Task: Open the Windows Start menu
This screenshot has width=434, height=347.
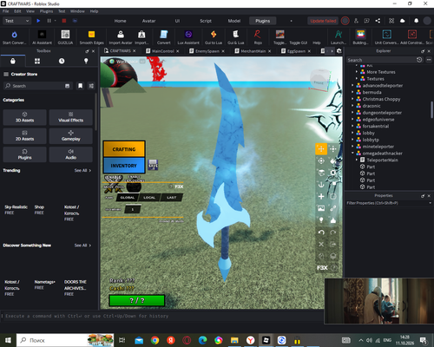Action: 8,340
